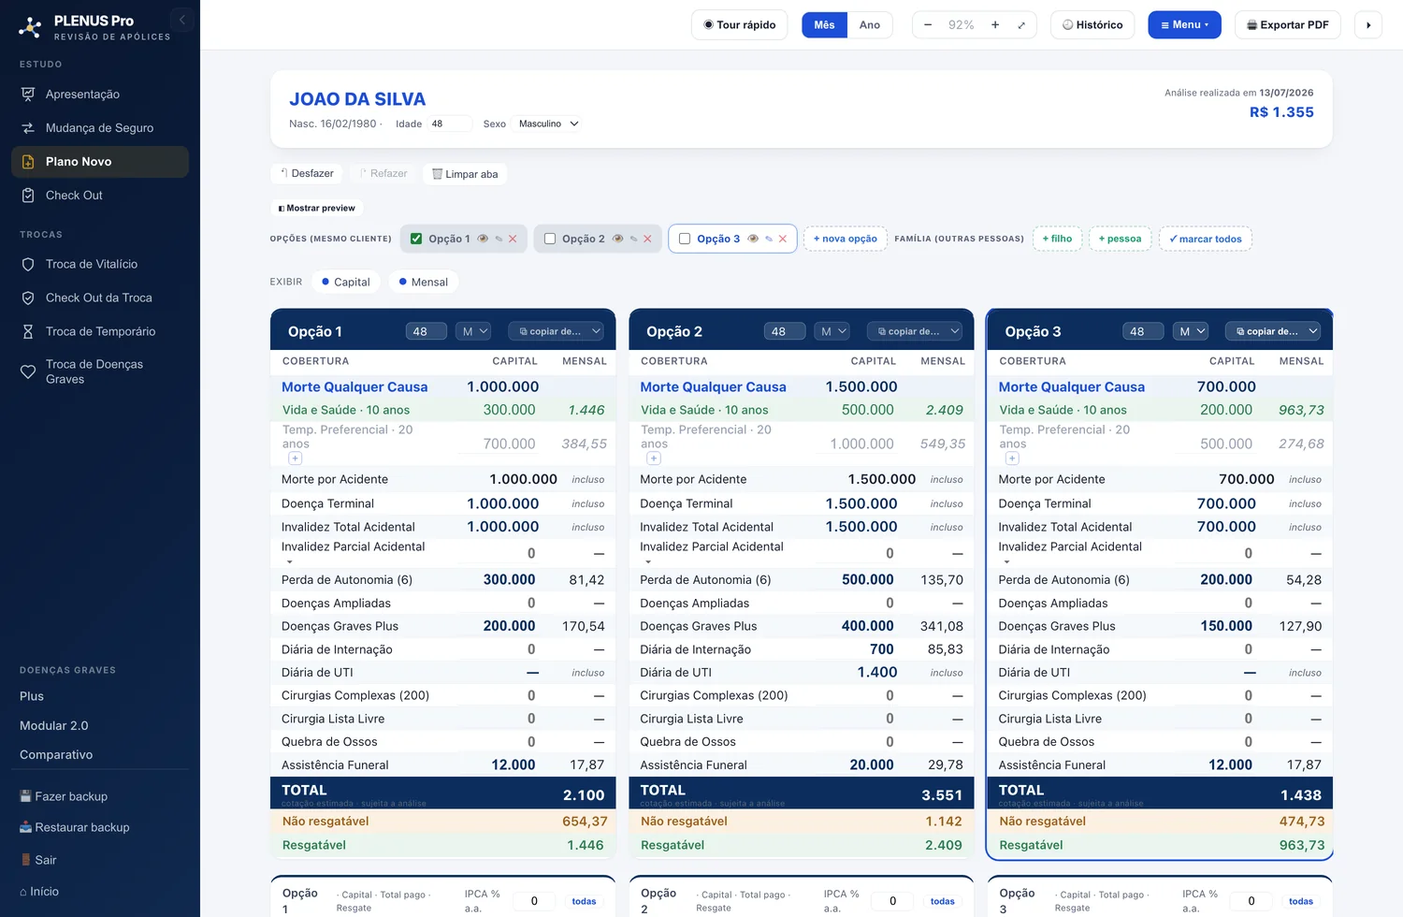Image resolution: width=1403 pixels, height=917 pixels.
Task: Click the Idade input field showing 48
Action: click(449, 124)
